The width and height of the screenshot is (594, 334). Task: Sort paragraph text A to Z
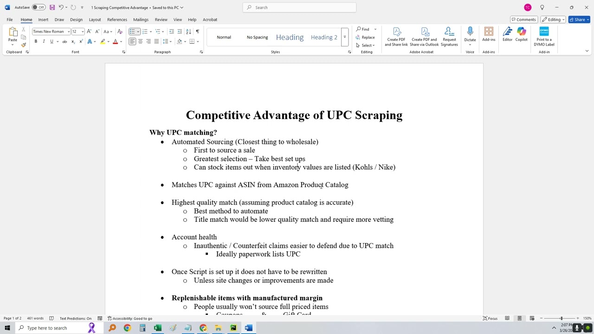click(x=188, y=32)
